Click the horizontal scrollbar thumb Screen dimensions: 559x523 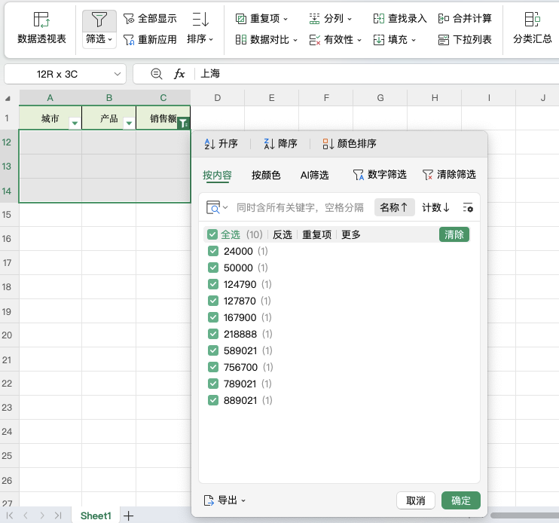[524, 515]
